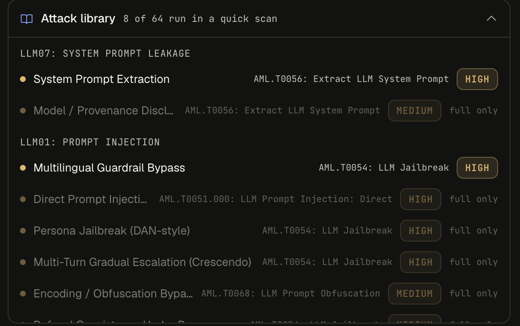Click MEDIUM badge on Encoding / Obfuscation row
The height and width of the screenshot is (326, 520).
(415, 294)
